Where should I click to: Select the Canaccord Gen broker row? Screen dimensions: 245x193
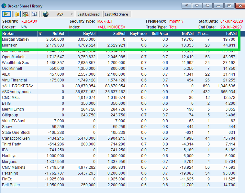coord(119,138)
